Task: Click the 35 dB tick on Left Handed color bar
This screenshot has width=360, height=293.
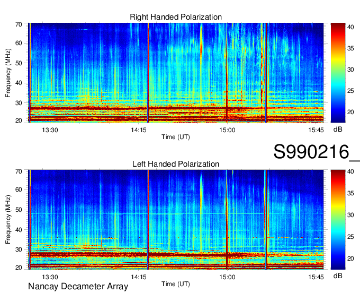Action: point(350,193)
